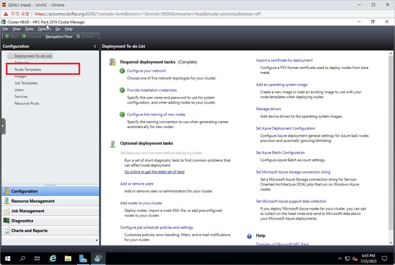This screenshot has height=265, width=395.
Task: Click the Charts and Reports icon
Action: pos(6,231)
